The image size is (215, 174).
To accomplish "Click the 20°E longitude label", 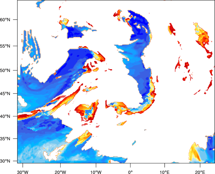I will tap(200, 172).
